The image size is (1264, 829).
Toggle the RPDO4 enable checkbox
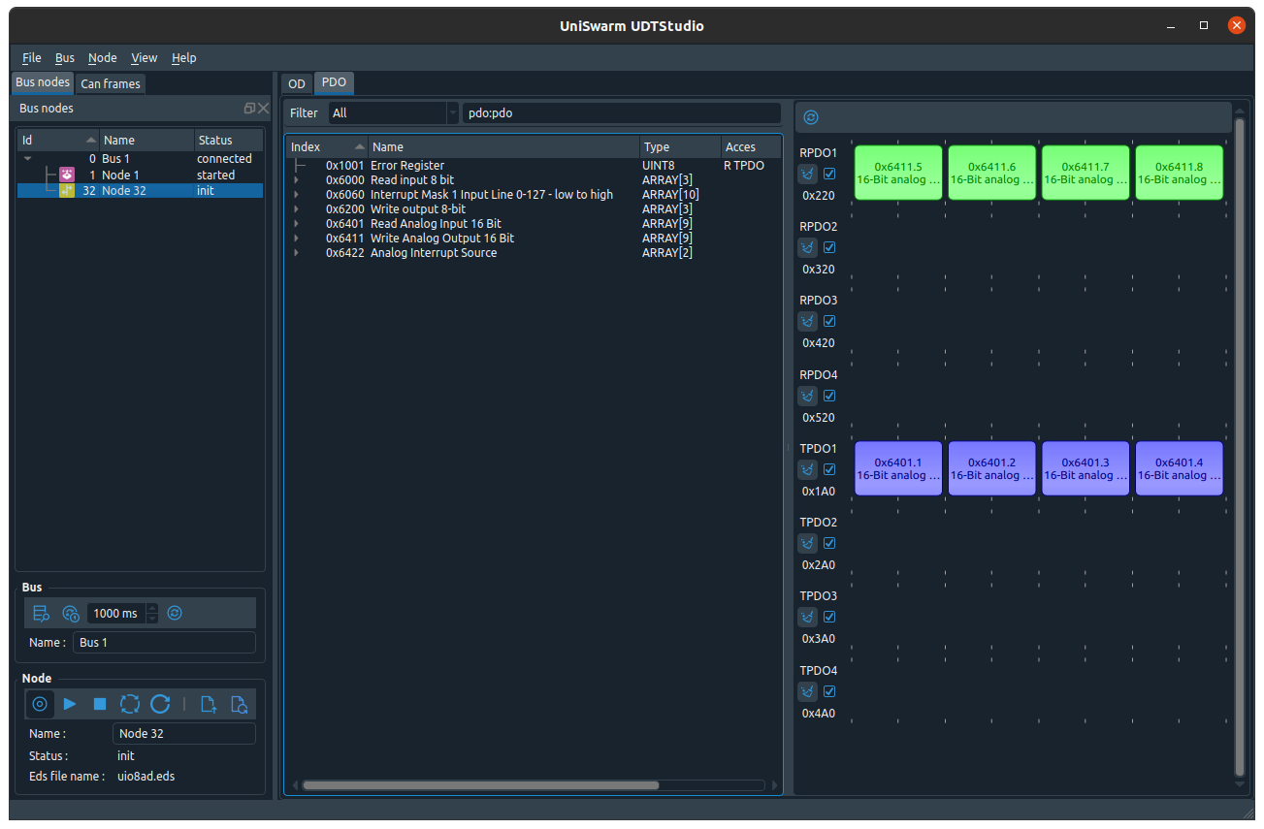tap(829, 396)
